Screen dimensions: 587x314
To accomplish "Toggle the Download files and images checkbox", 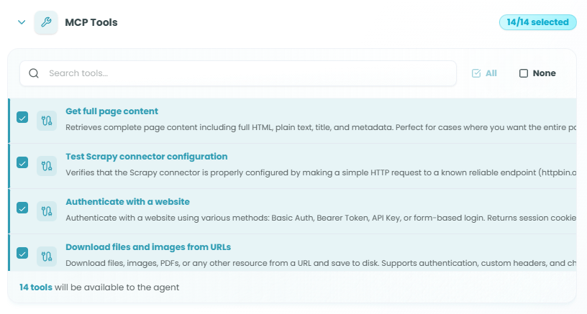I will (22, 253).
